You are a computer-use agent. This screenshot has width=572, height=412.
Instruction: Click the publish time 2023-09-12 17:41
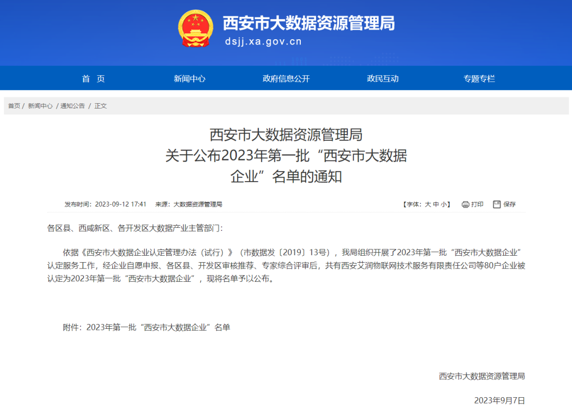(120, 204)
